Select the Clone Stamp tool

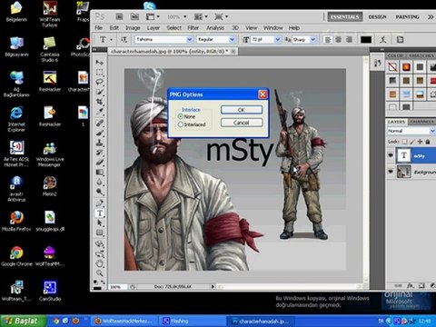click(100, 143)
